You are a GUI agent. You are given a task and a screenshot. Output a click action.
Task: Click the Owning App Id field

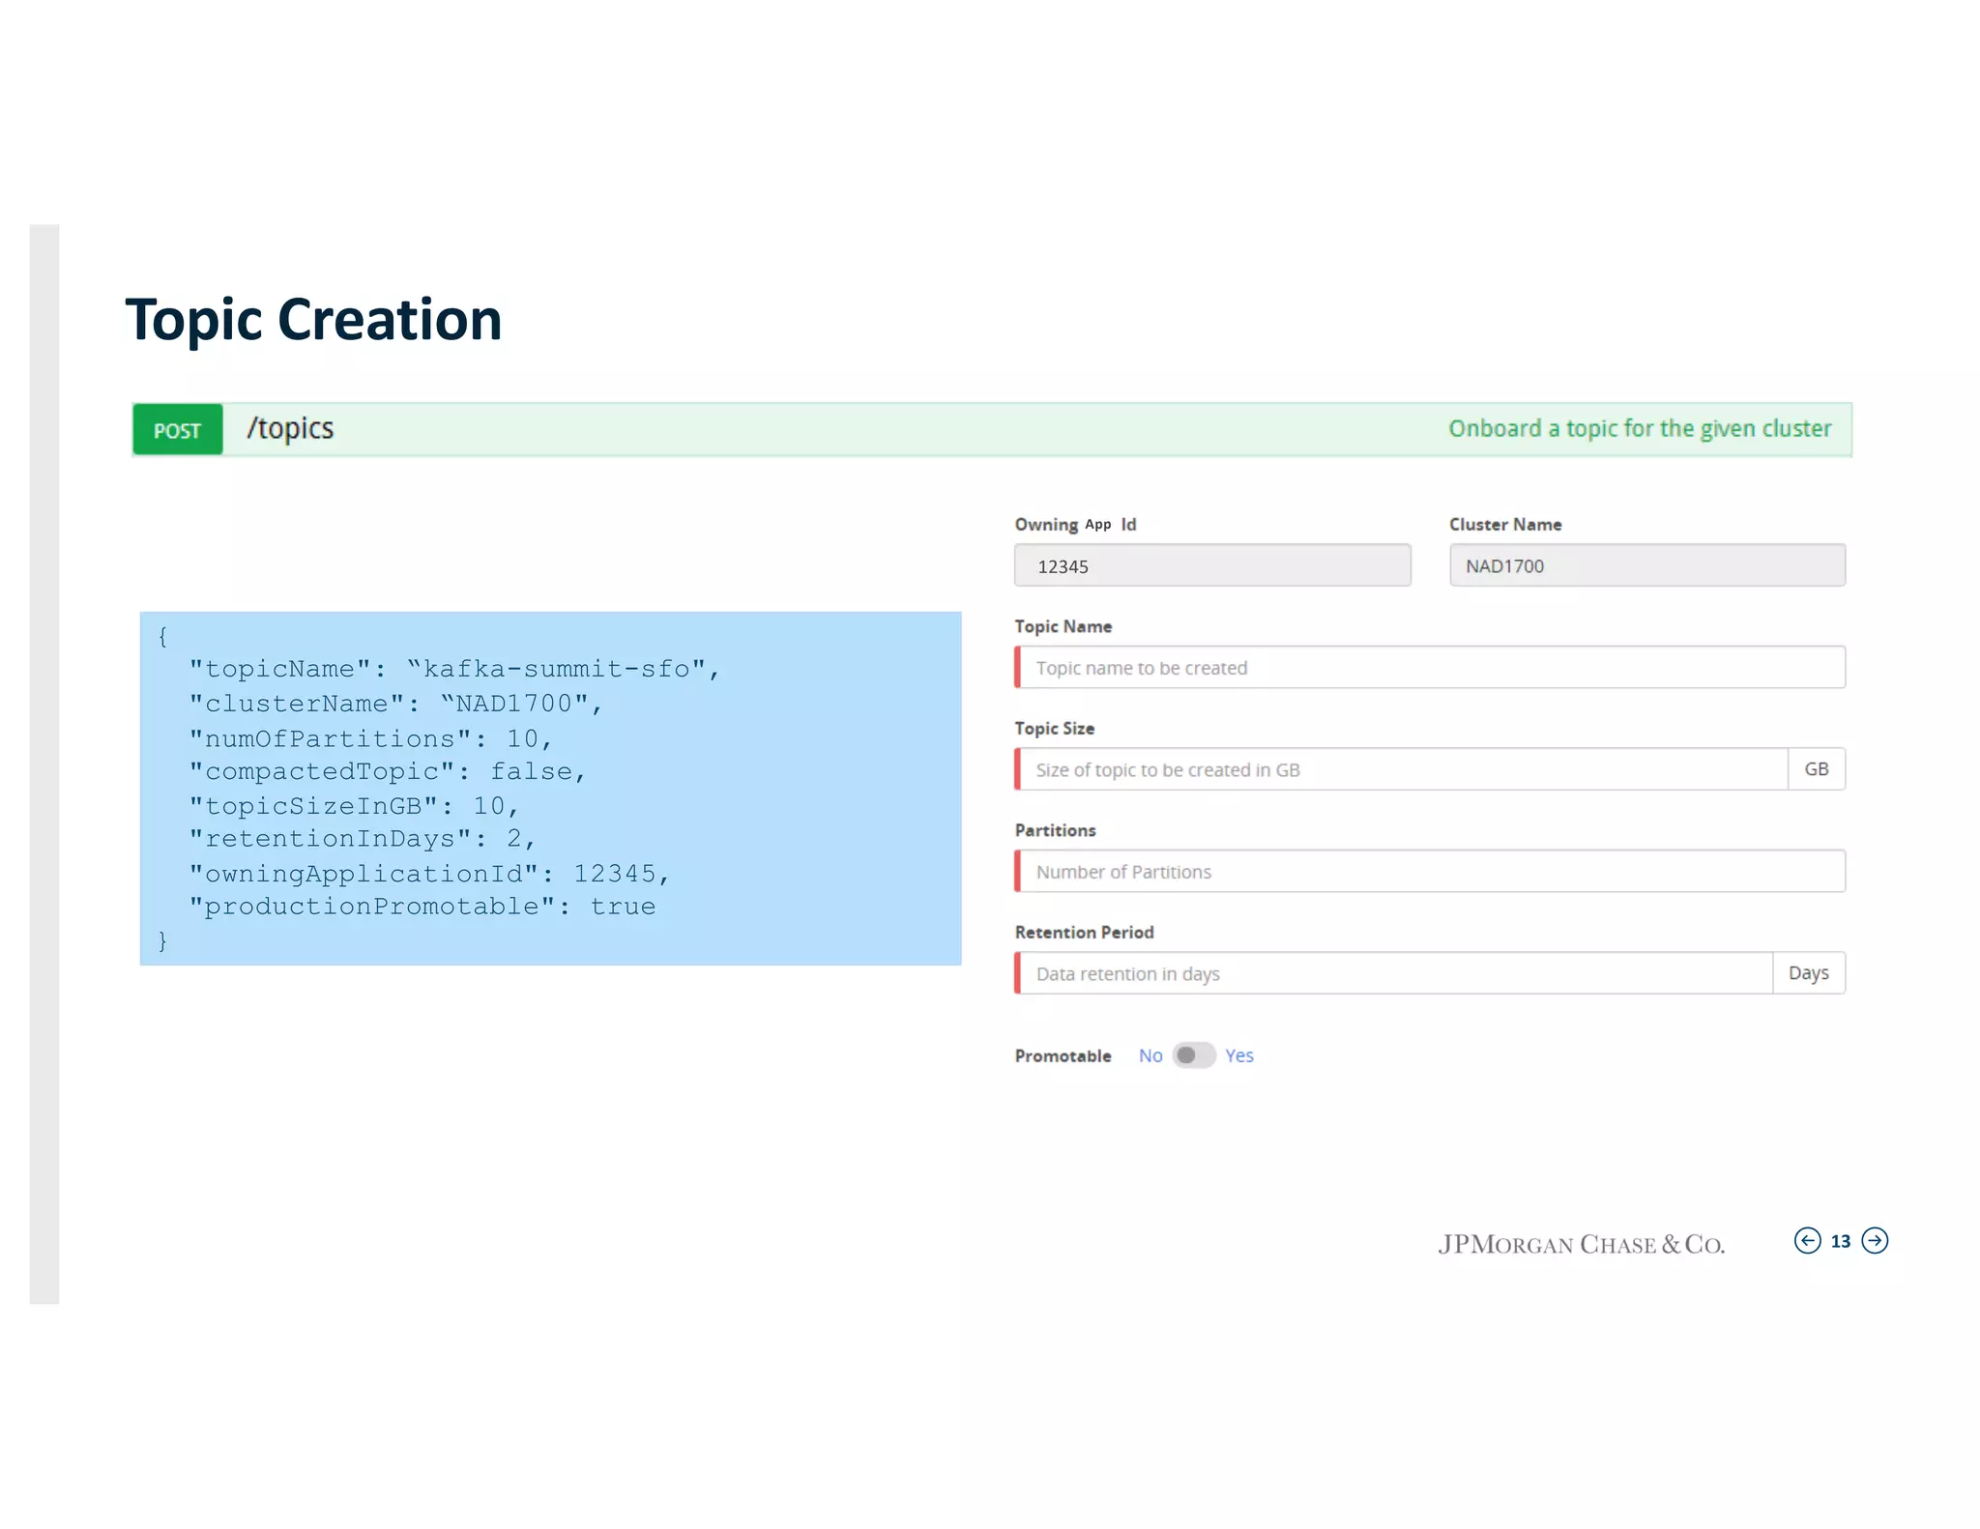click(x=1212, y=565)
